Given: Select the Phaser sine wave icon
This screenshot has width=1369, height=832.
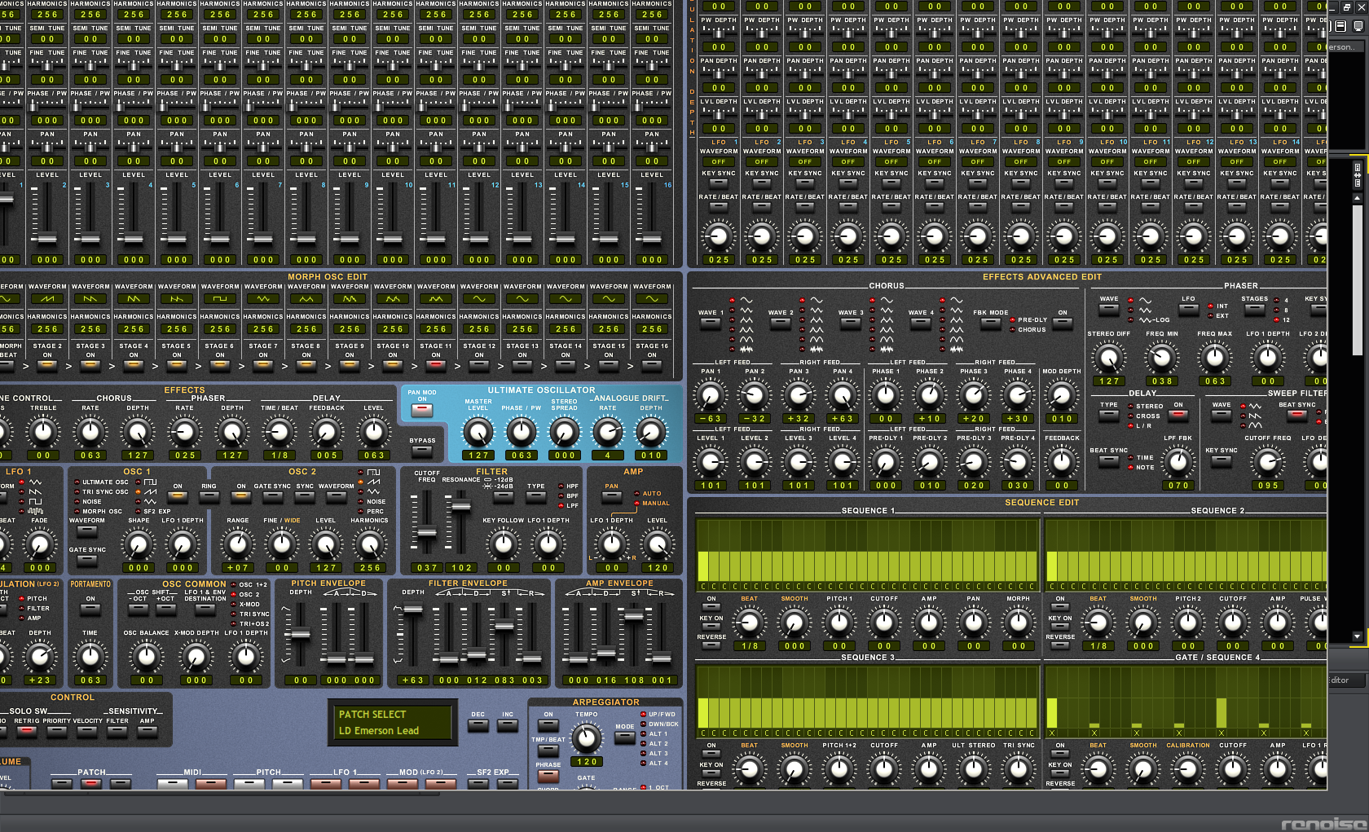Looking at the screenshot, I should [1145, 301].
